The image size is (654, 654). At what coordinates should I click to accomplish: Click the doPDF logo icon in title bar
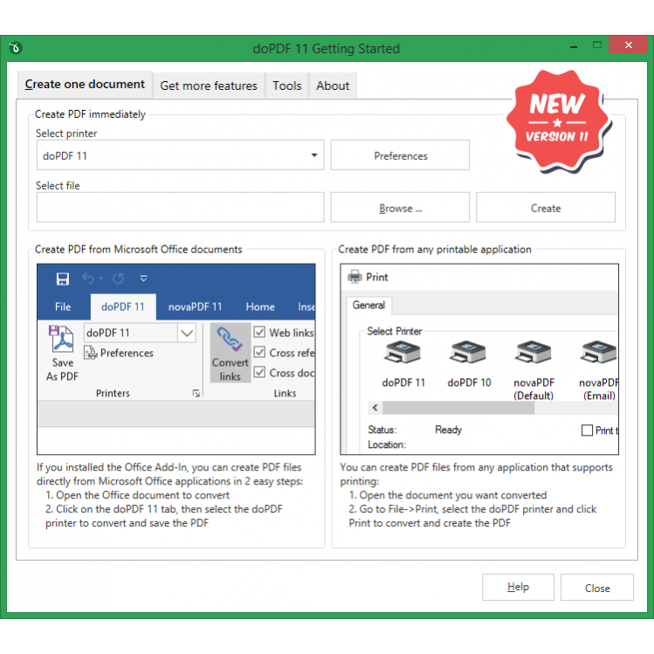pyautogui.click(x=15, y=48)
